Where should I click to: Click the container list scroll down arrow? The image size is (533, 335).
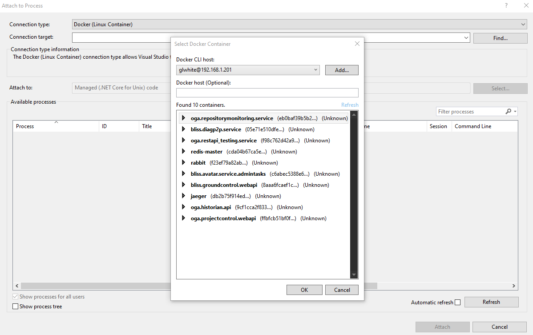354,274
